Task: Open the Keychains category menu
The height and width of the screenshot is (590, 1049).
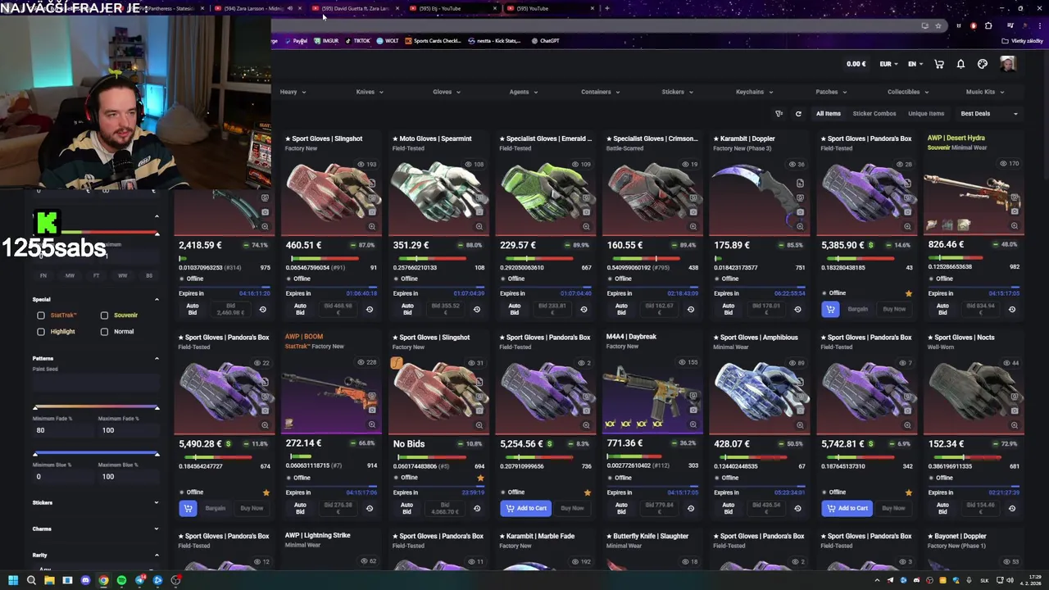Action: [754, 92]
